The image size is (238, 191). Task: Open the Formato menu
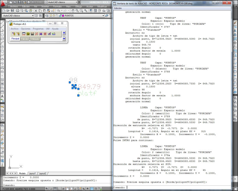(58, 7)
